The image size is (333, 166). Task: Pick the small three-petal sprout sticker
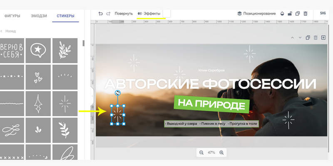(x=38, y=130)
